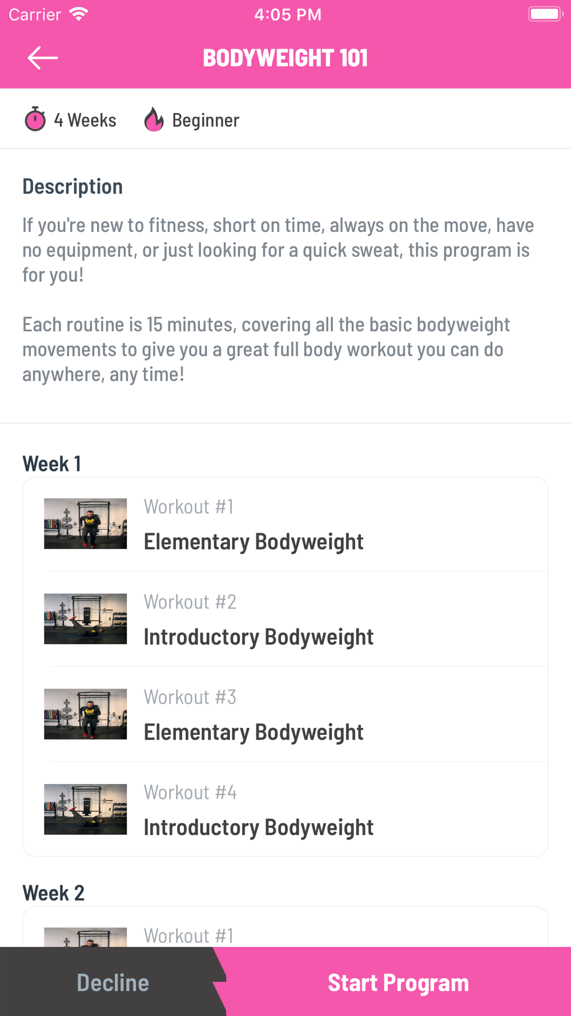Select Workout #3 Elementary Bodyweight title

point(254,732)
